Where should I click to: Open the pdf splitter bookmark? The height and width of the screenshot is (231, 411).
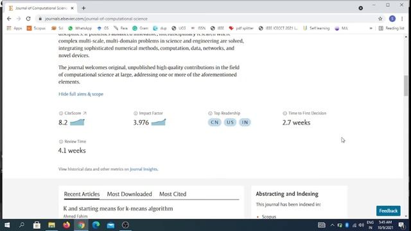click(x=241, y=28)
